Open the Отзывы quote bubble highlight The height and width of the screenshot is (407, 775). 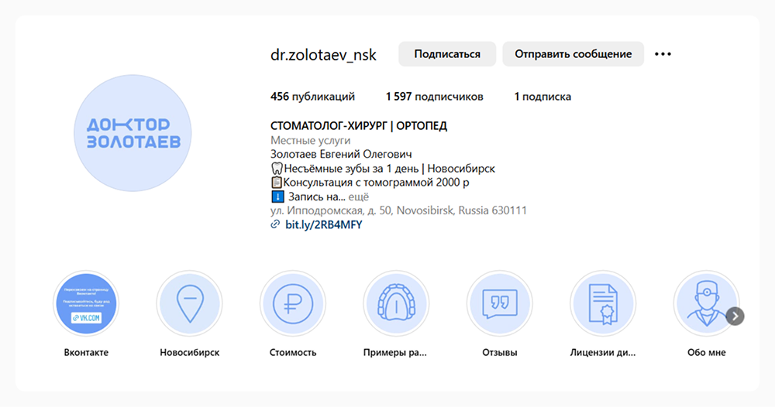coord(499,303)
